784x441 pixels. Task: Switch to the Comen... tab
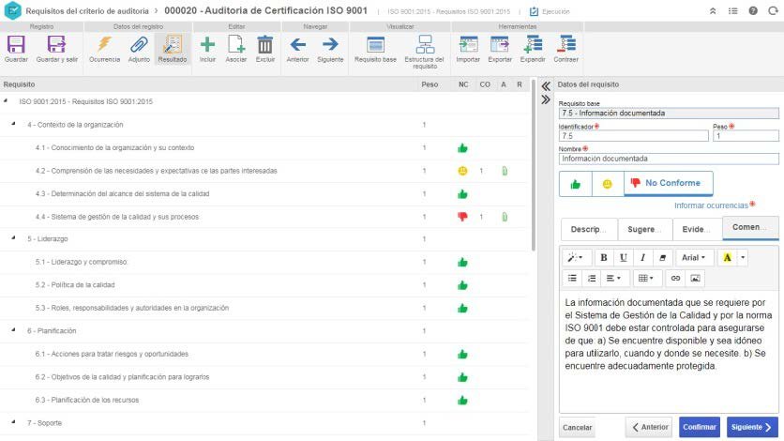(x=750, y=227)
